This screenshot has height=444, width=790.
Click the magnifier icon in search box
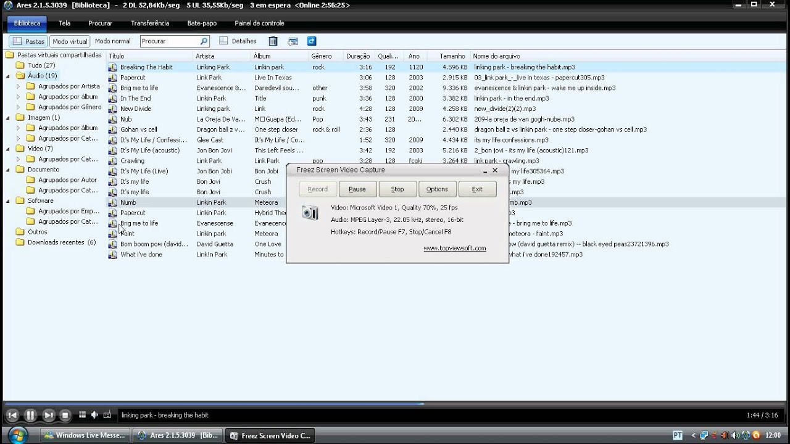[204, 41]
